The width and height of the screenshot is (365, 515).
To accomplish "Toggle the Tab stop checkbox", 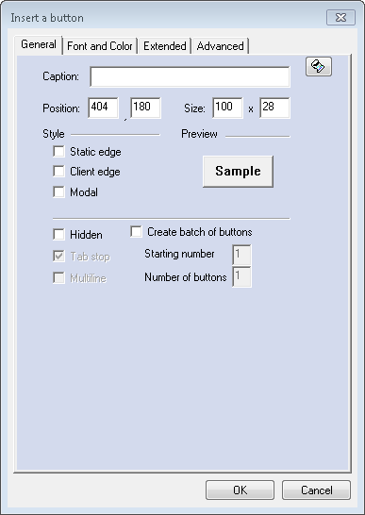I will 58,257.
